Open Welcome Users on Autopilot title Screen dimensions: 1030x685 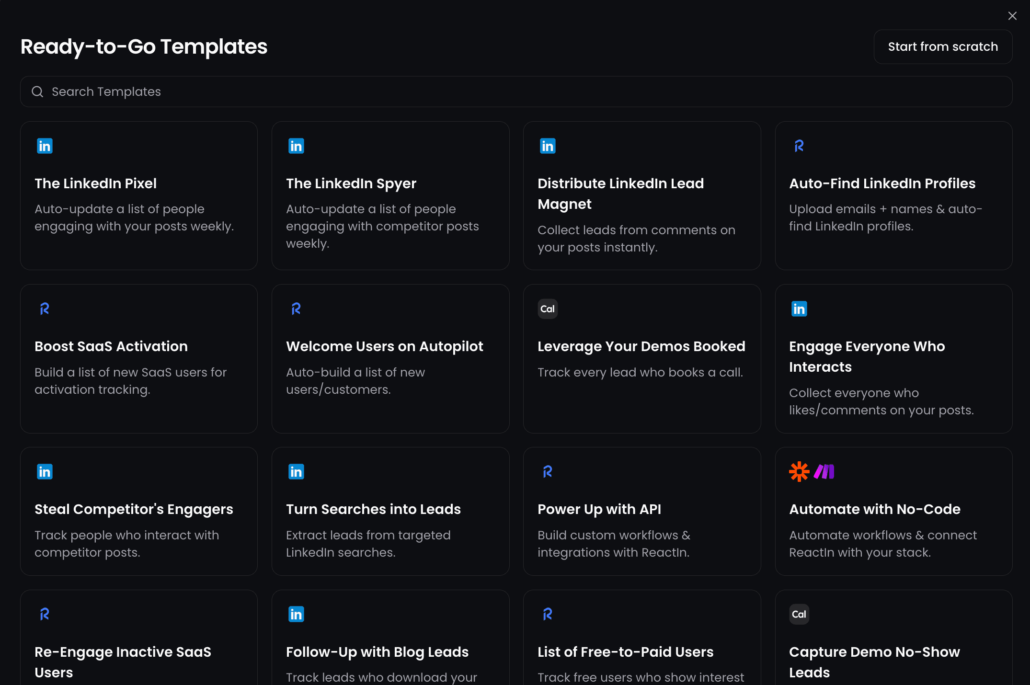(384, 346)
